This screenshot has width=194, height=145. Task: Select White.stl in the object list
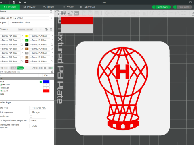6,85
